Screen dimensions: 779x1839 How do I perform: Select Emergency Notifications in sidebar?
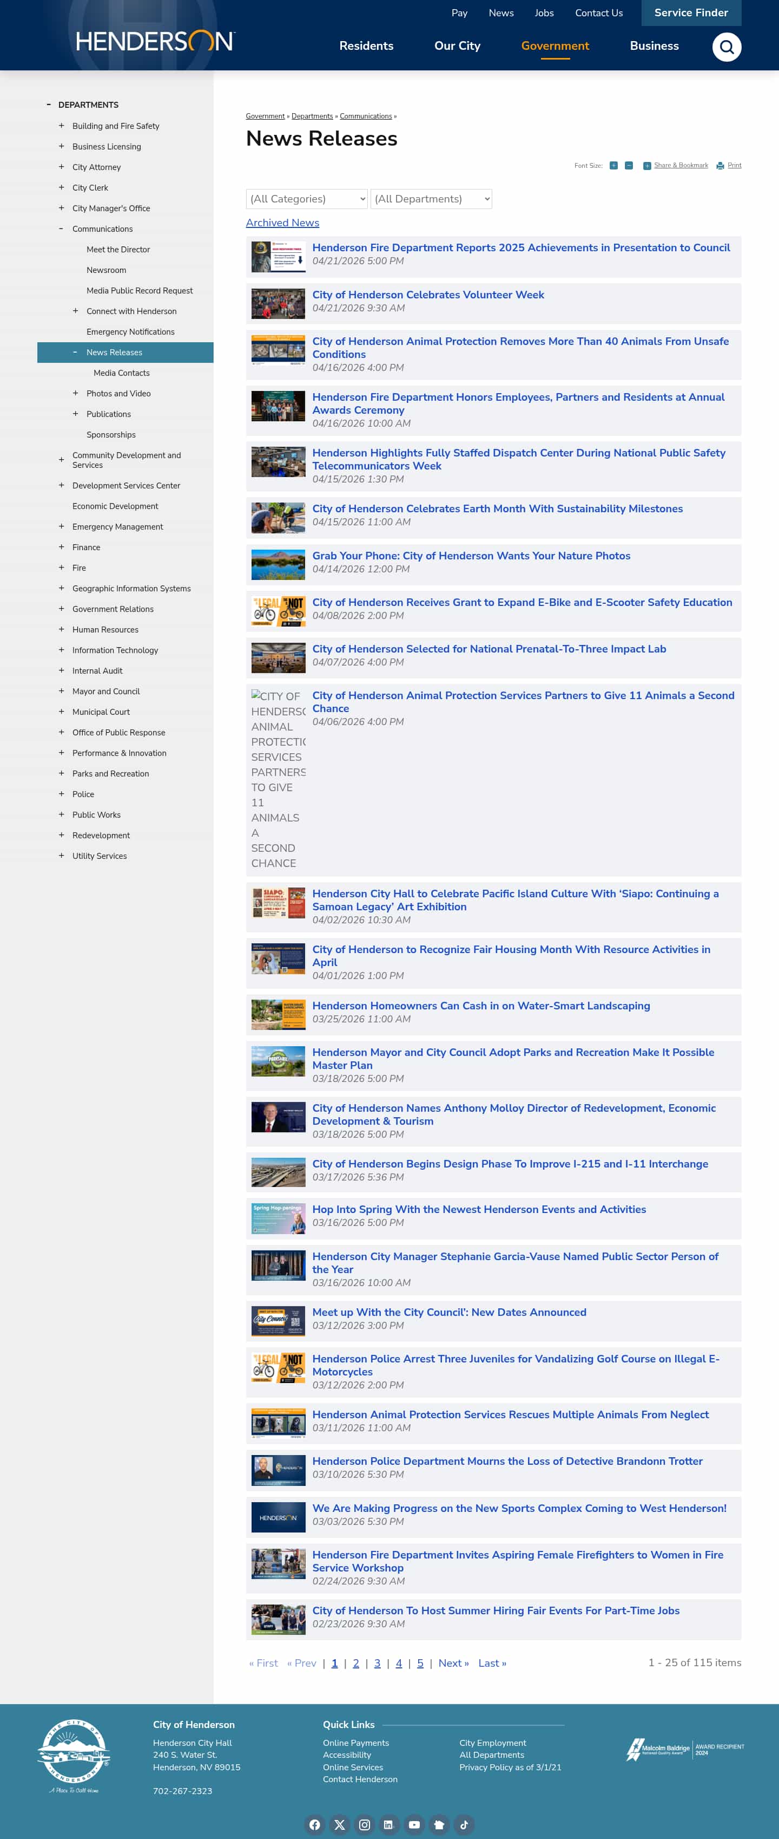click(130, 332)
